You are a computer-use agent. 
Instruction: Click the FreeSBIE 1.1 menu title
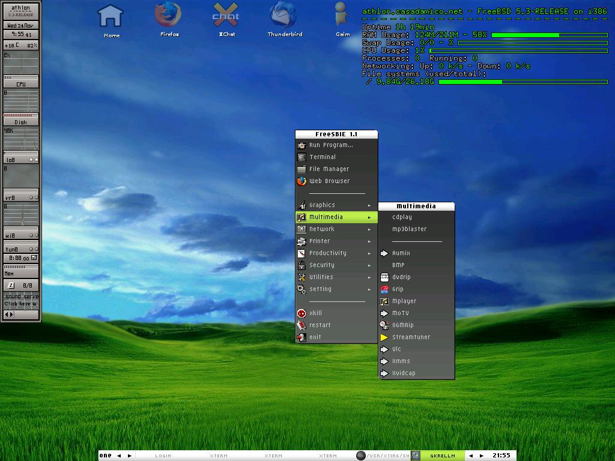pyautogui.click(x=336, y=134)
